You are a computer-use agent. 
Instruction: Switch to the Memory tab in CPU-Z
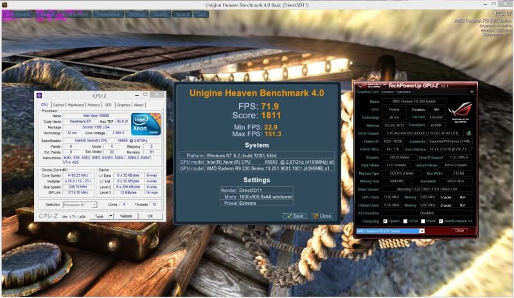[x=94, y=105]
